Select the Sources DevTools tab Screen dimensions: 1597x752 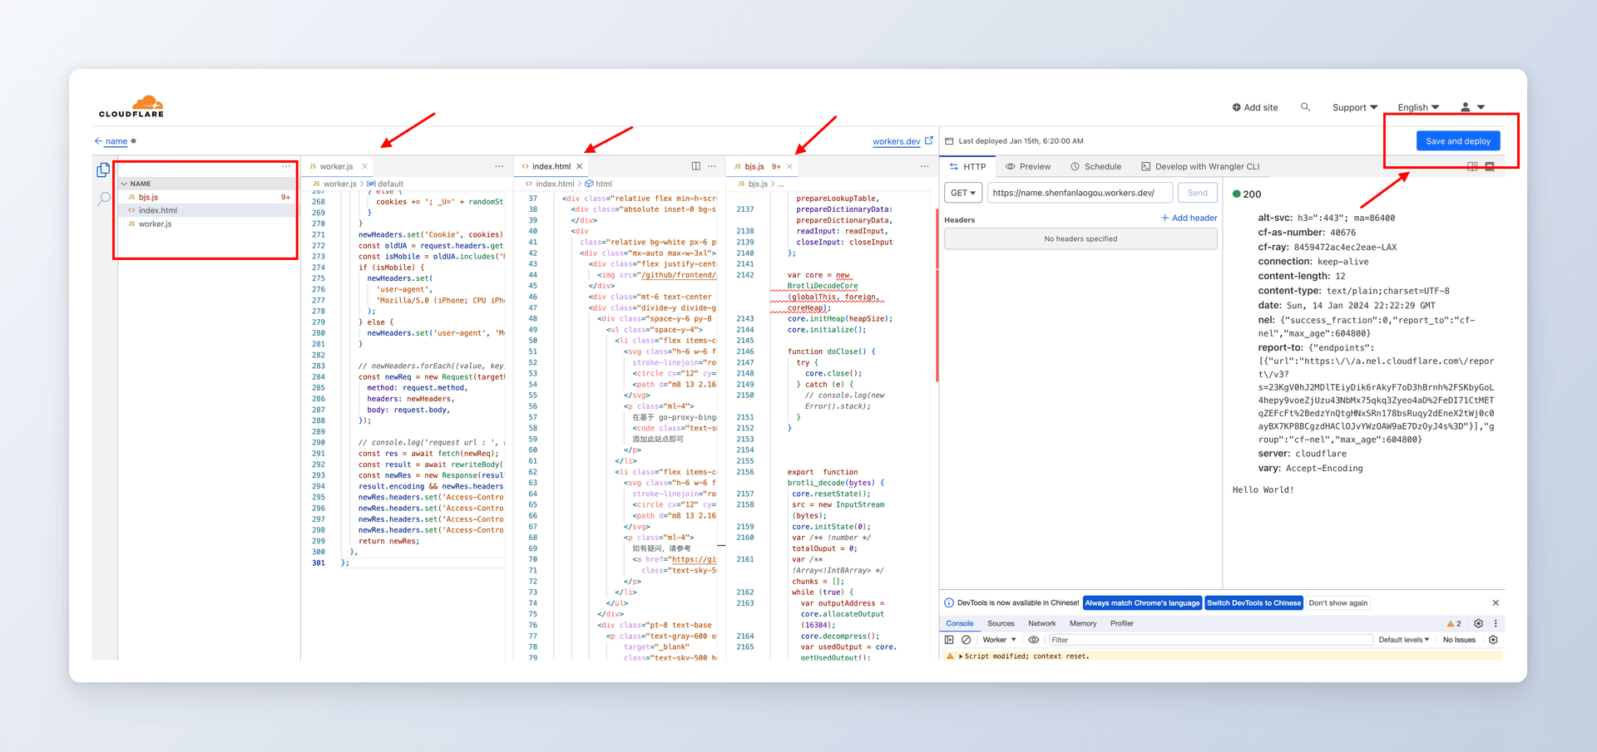(x=1001, y=623)
